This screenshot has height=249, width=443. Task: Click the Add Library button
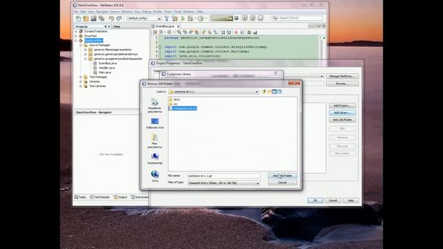tap(342, 113)
